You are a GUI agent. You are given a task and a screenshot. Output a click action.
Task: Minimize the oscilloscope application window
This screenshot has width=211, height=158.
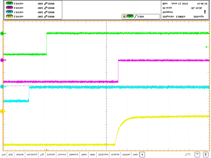pyautogui.click(x=197, y=155)
